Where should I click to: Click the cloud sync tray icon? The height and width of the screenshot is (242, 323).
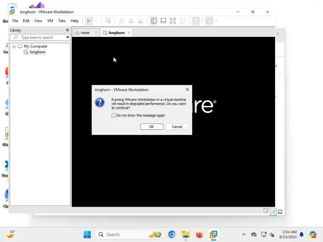pos(254,234)
